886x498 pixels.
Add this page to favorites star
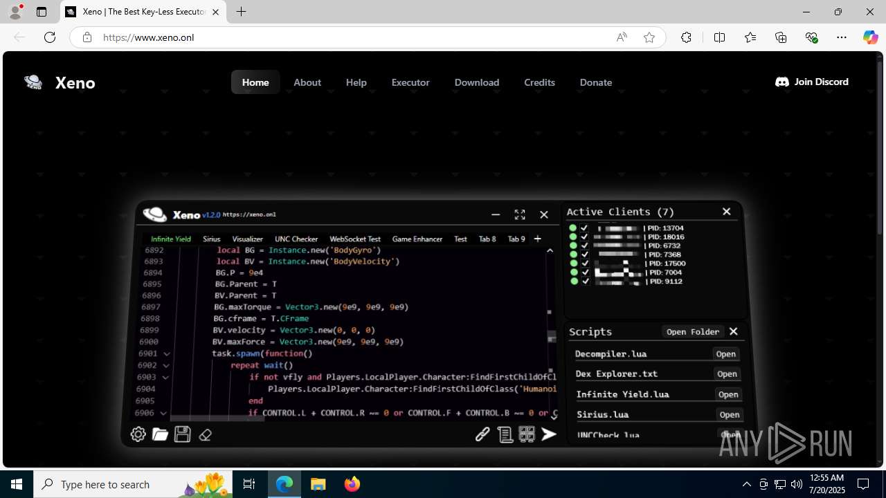click(x=649, y=37)
